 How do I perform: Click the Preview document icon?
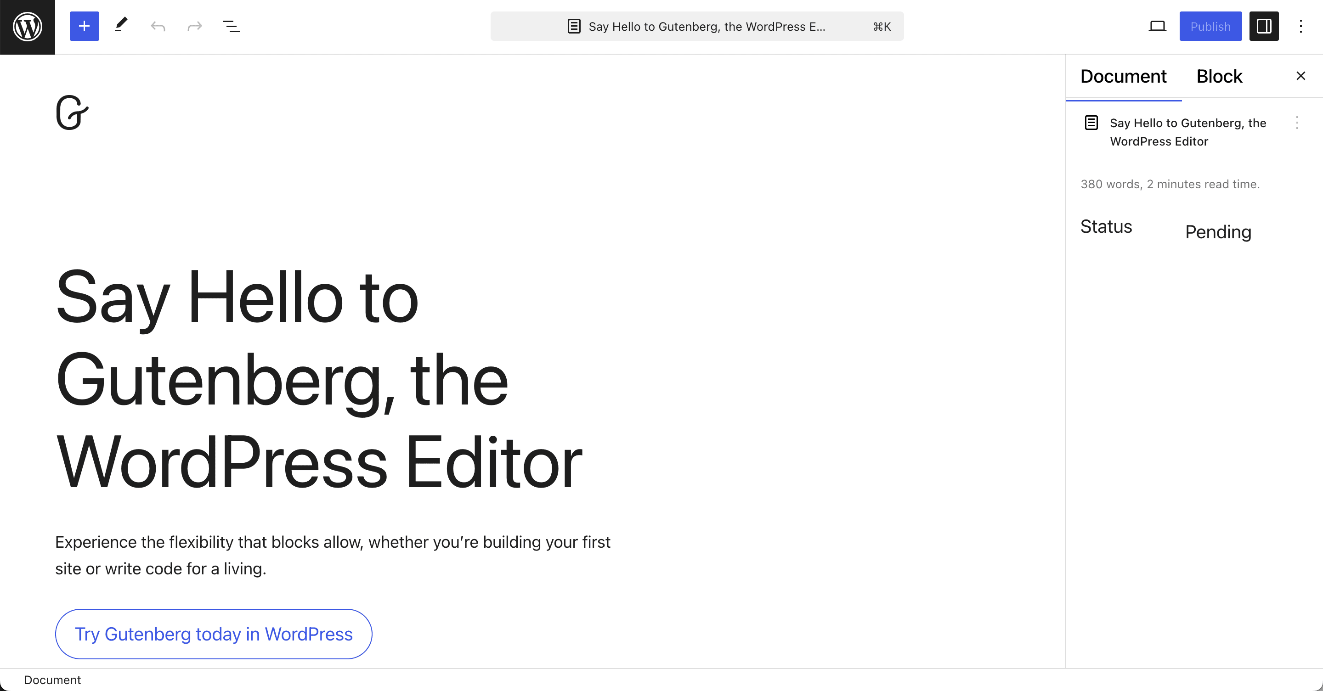point(1158,26)
